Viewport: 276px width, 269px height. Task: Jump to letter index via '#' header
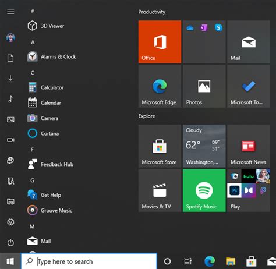33,11
